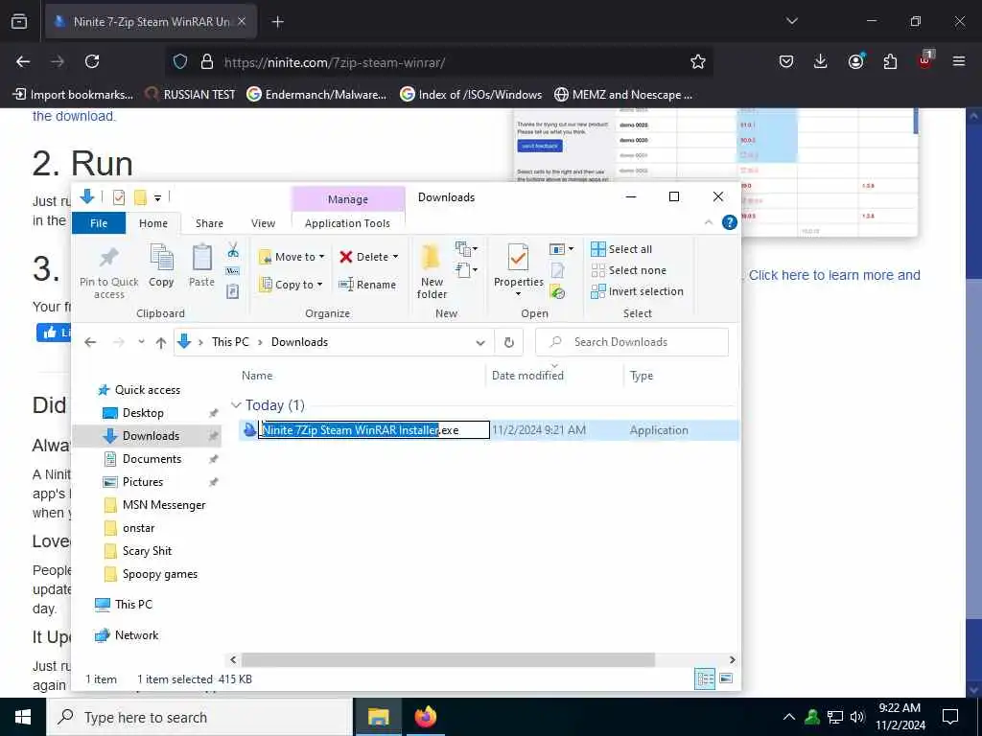The height and width of the screenshot is (736, 982).
Task: Click Explorer's Up one level arrow
Action: (x=161, y=342)
